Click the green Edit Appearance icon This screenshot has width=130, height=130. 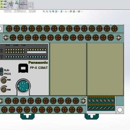click(x=71, y=11)
